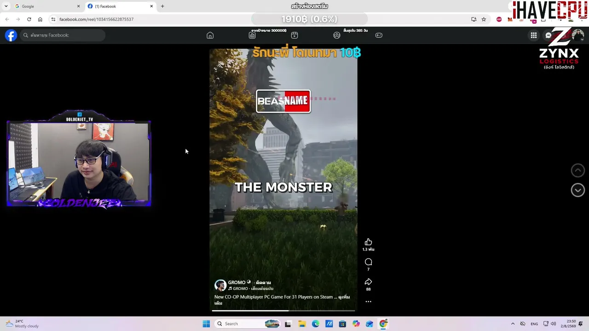The image size is (589, 331).
Task: Open Outlook from the taskbar
Action: tap(370, 324)
